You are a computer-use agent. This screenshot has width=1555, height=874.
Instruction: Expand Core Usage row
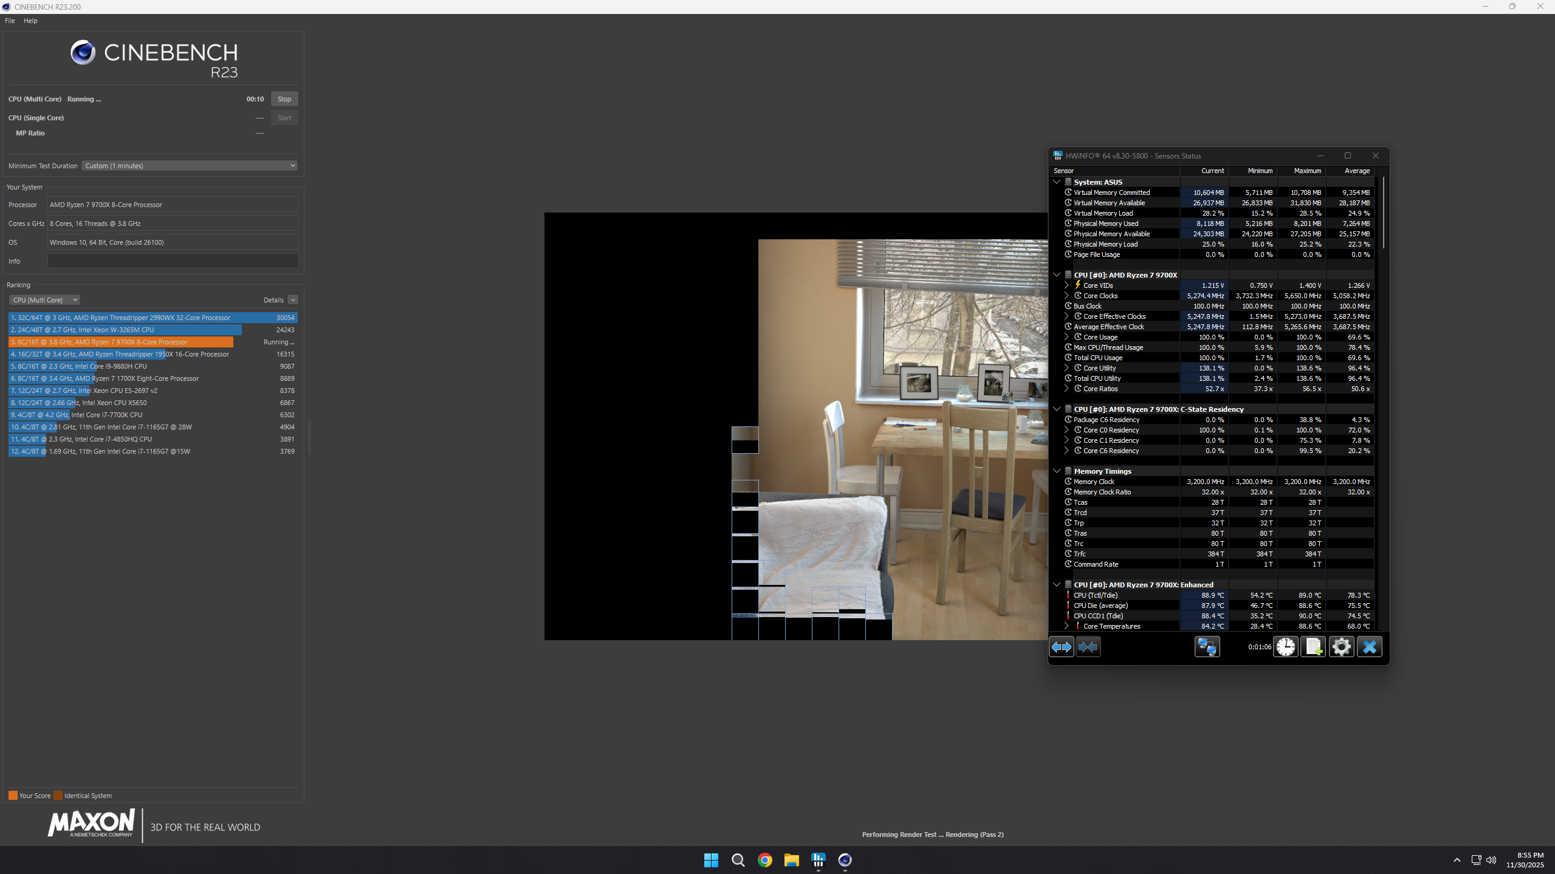1066,336
